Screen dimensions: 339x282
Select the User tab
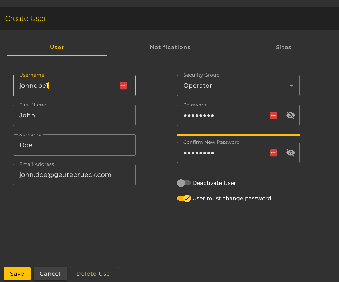point(57,48)
